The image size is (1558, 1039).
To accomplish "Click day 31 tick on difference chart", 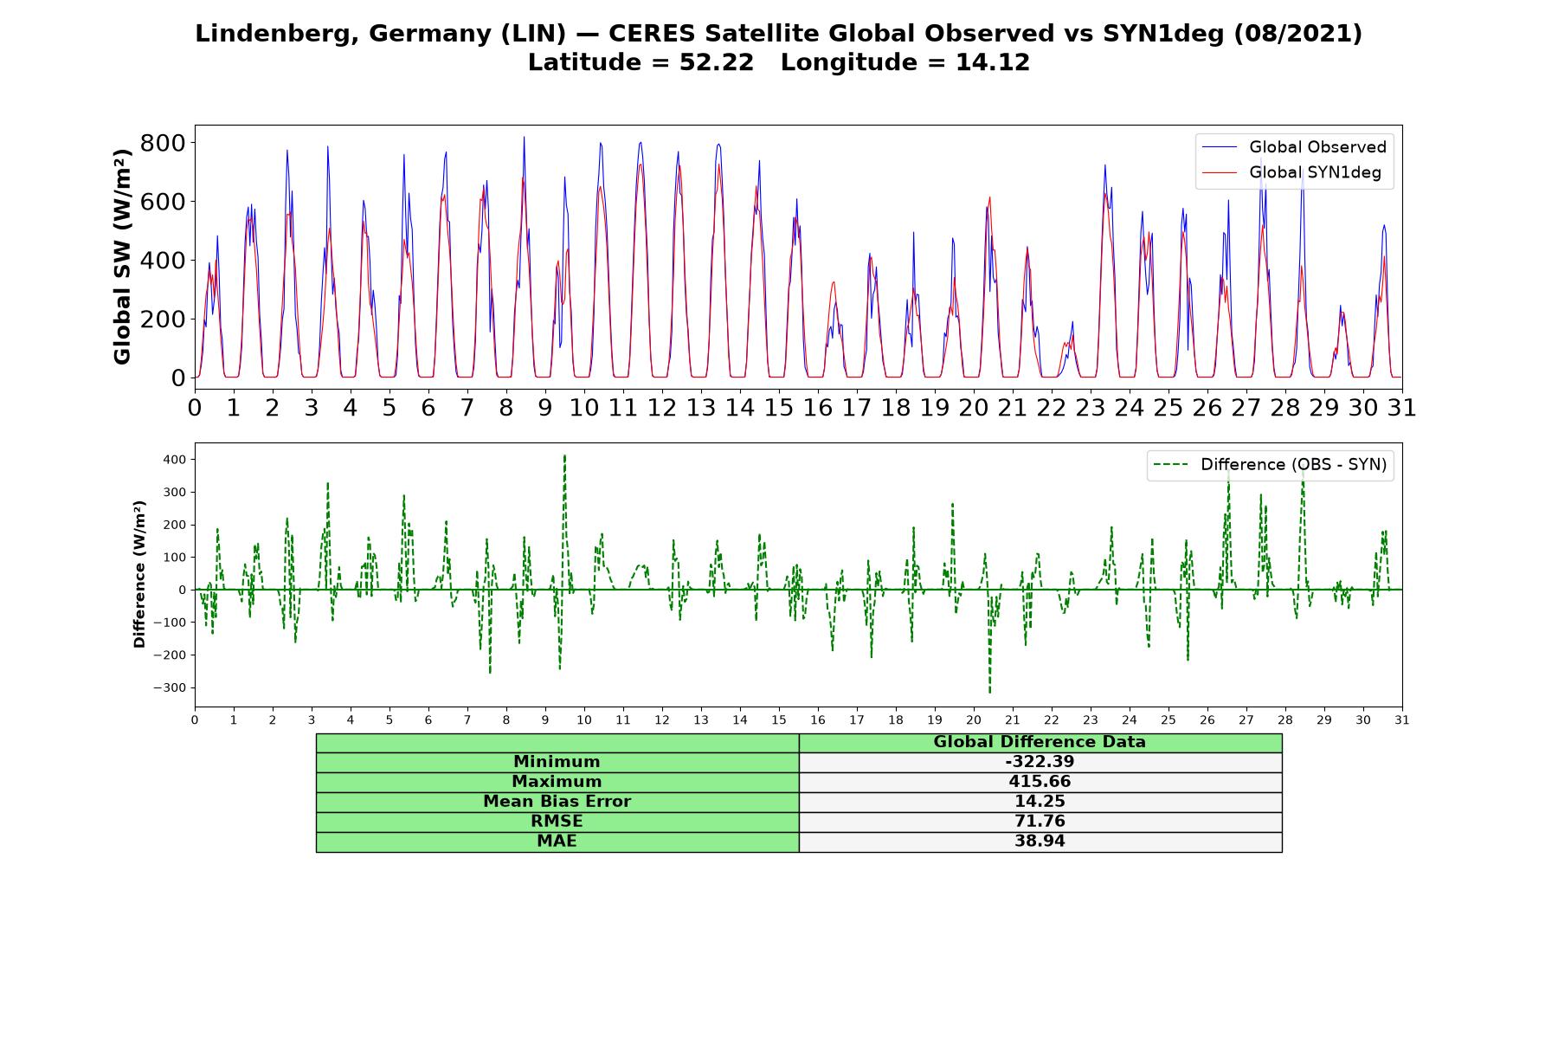I will (1402, 720).
